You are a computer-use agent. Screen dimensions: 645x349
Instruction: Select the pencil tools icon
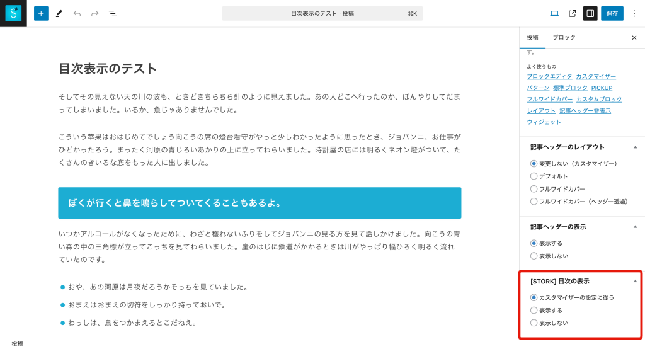[59, 13]
